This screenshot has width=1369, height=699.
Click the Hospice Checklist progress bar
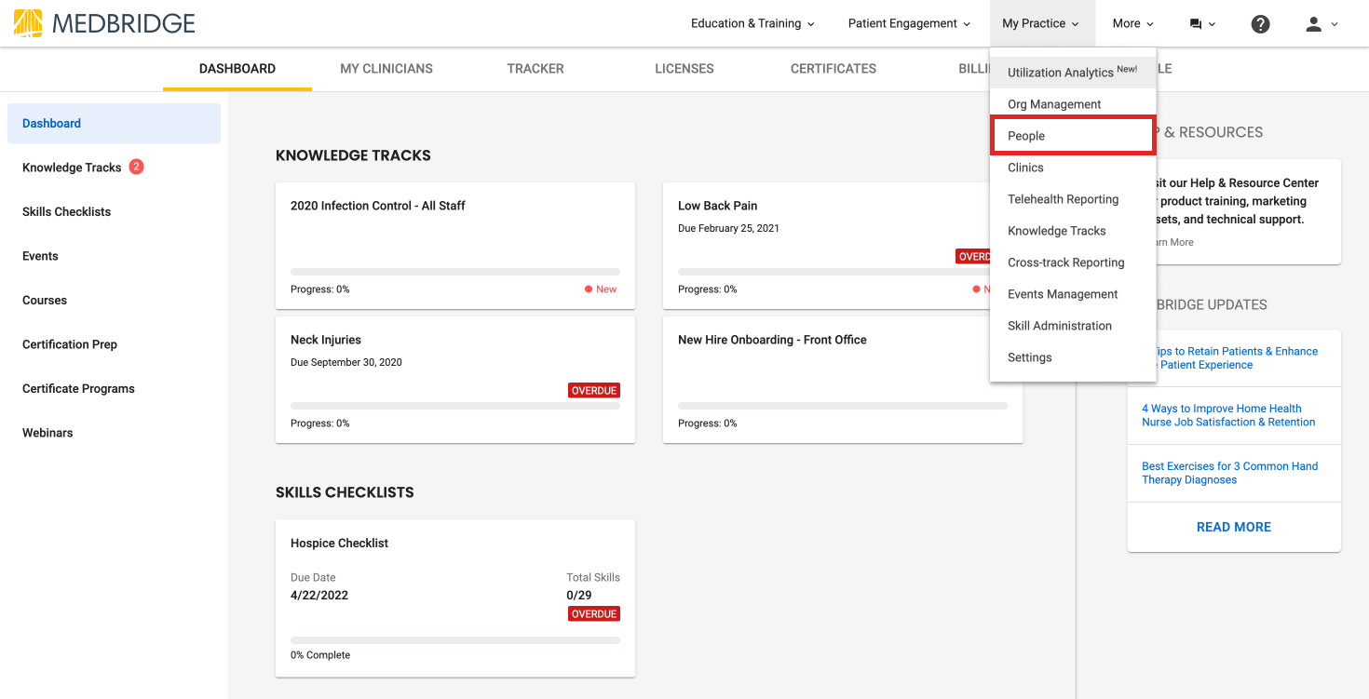pos(454,640)
